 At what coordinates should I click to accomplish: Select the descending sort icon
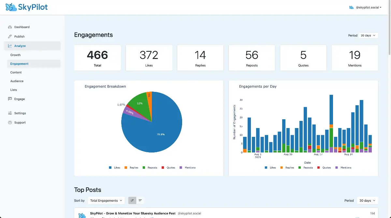tap(132, 200)
